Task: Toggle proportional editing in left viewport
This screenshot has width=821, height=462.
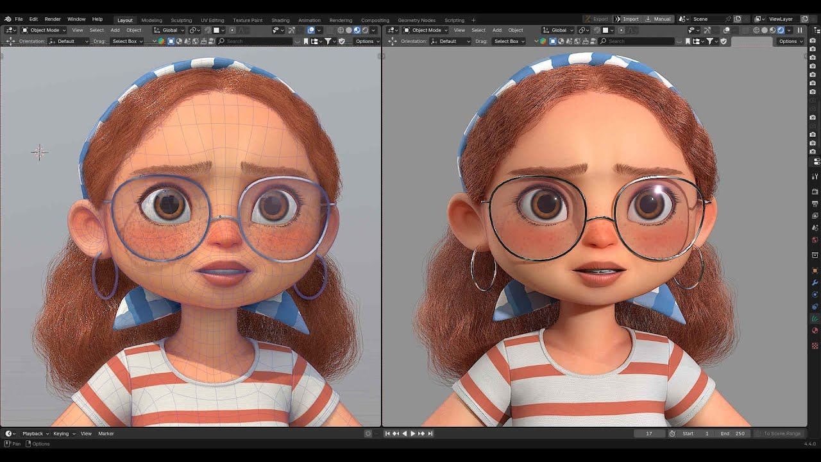Action: pos(232,30)
